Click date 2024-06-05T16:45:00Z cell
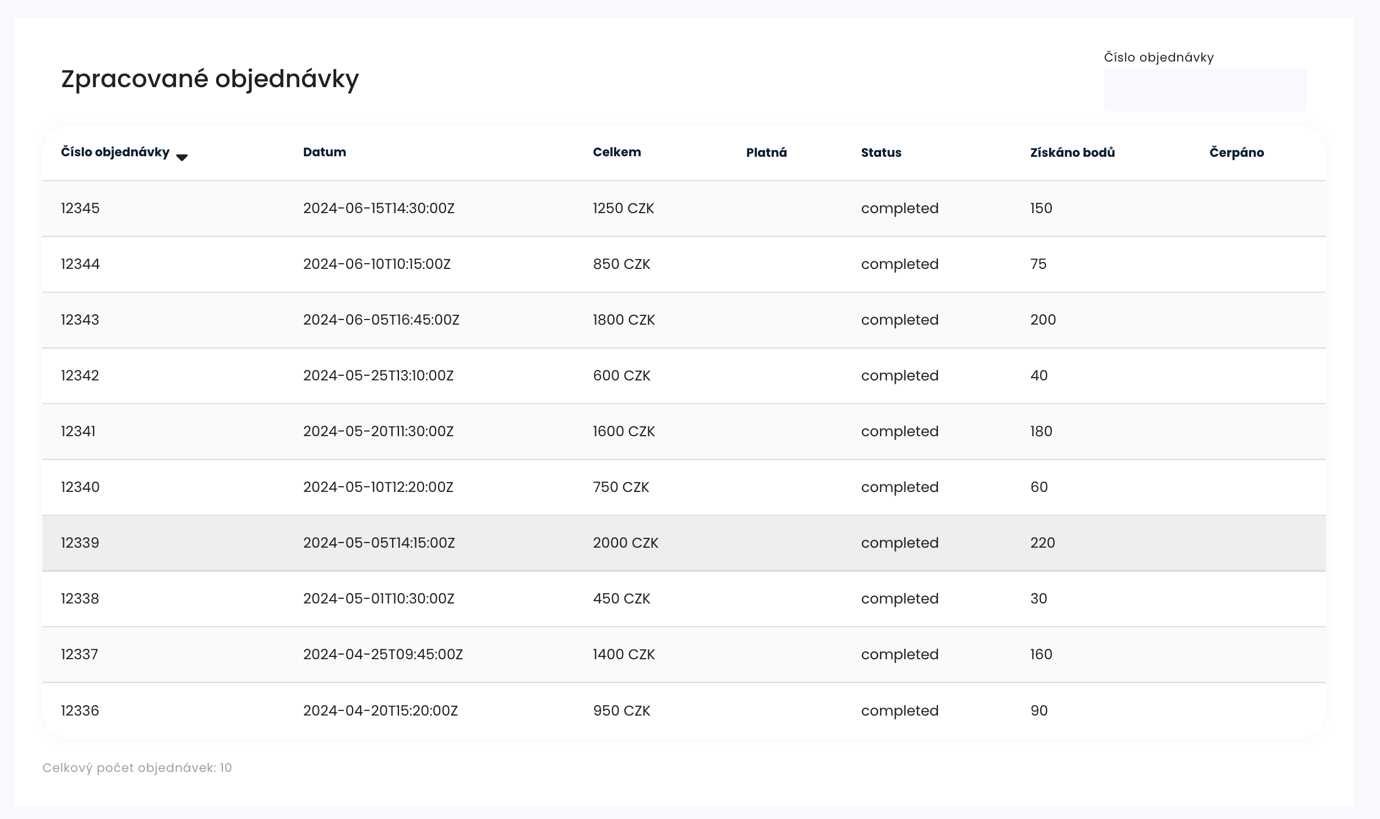The image size is (1380, 819). click(381, 320)
